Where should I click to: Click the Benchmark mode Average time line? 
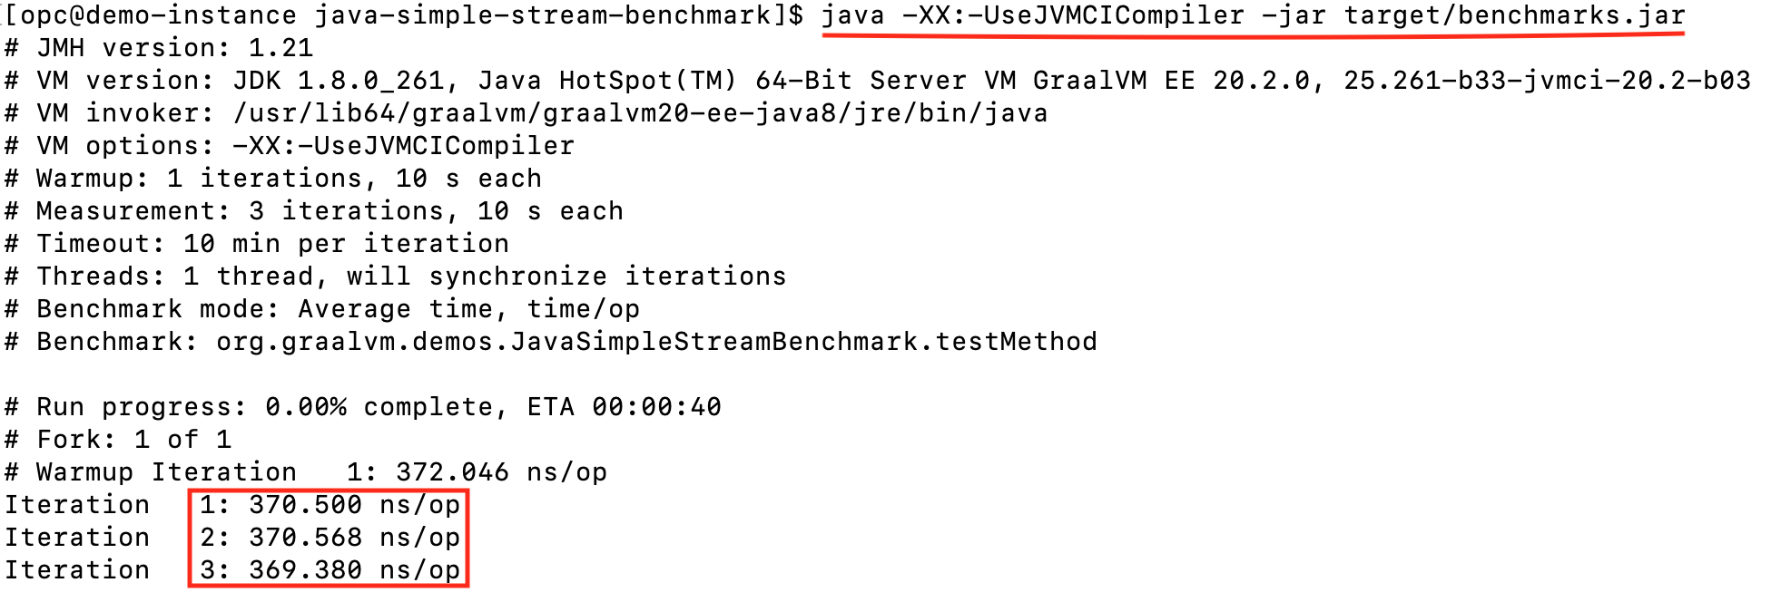tap(322, 309)
